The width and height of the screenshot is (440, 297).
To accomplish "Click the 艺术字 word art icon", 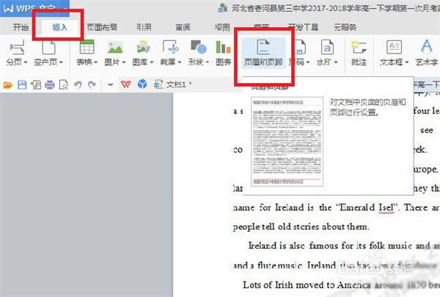I will 427,47.
